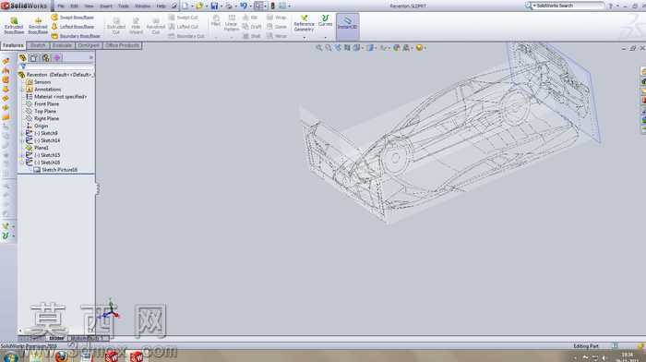Click the Extruded Boss/Base tool
Image resolution: width=646 pixels, height=362 pixels.
[x=14, y=26]
